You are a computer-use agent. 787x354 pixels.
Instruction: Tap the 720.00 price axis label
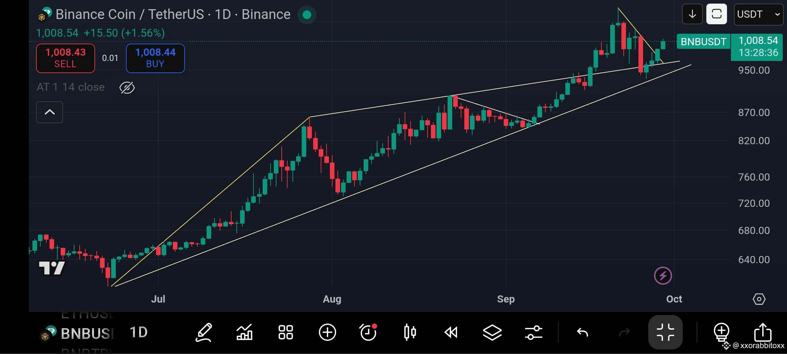754,203
